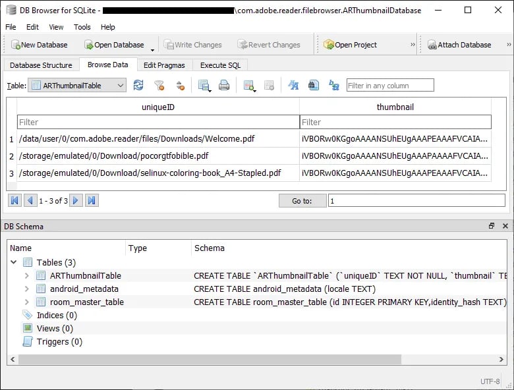
Task: Go to the previous page of records
Action: (30, 200)
